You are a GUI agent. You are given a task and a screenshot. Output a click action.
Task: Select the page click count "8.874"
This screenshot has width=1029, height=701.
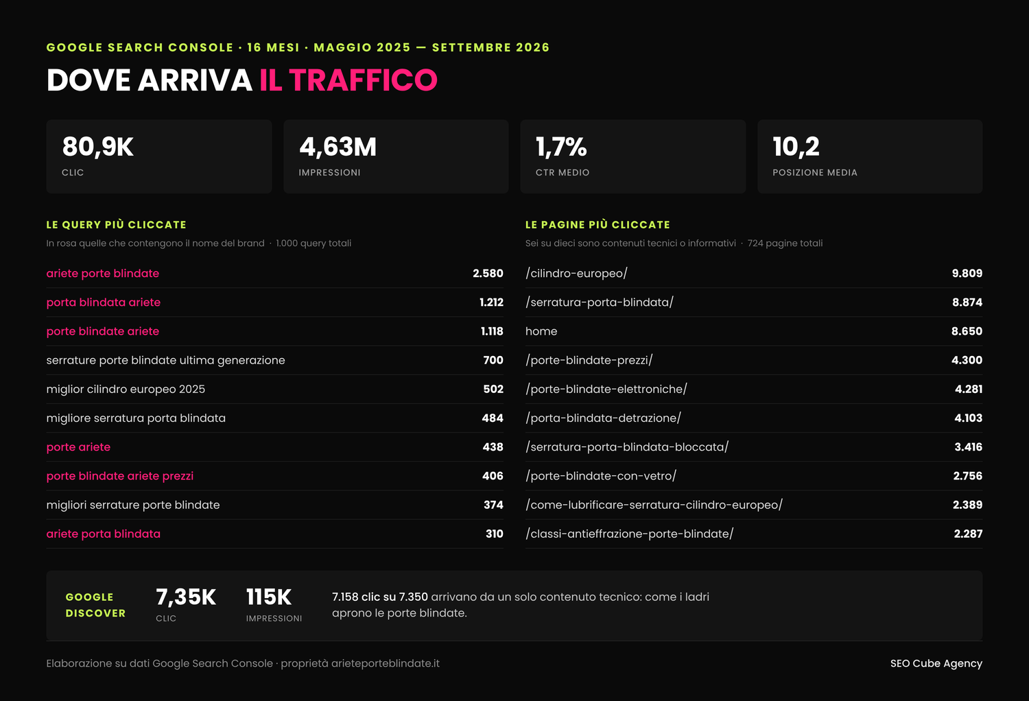(967, 302)
